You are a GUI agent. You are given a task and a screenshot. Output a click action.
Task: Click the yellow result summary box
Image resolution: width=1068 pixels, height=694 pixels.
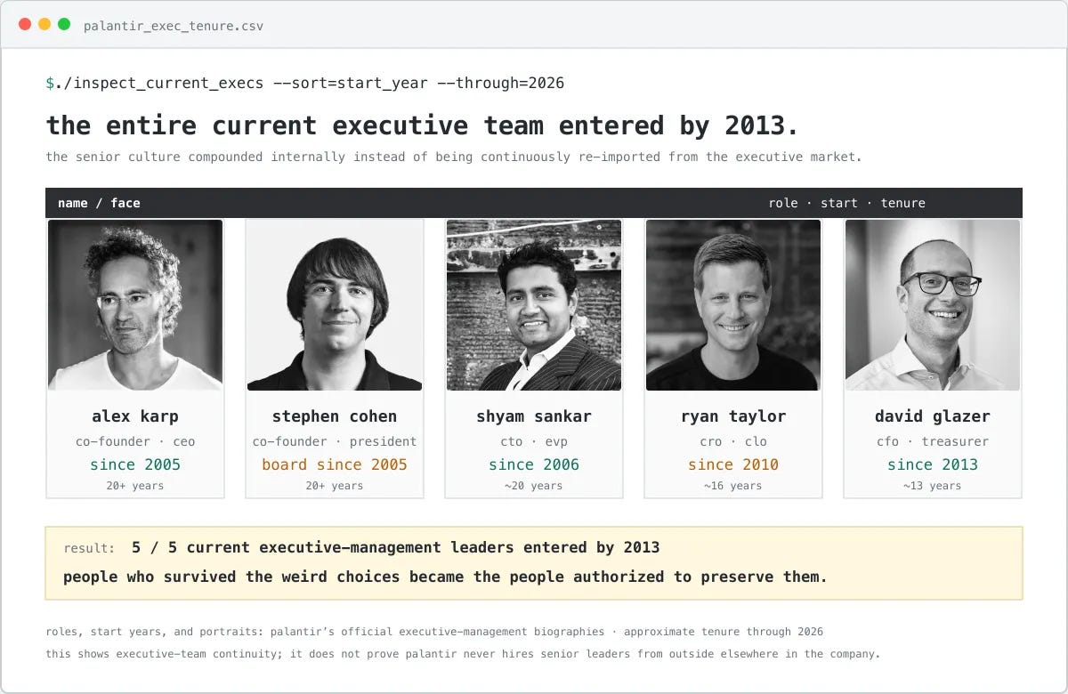point(534,563)
